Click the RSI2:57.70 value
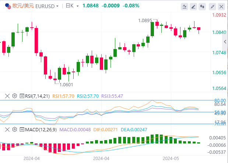The height and width of the screenshot is (163, 228). click(88, 96)
